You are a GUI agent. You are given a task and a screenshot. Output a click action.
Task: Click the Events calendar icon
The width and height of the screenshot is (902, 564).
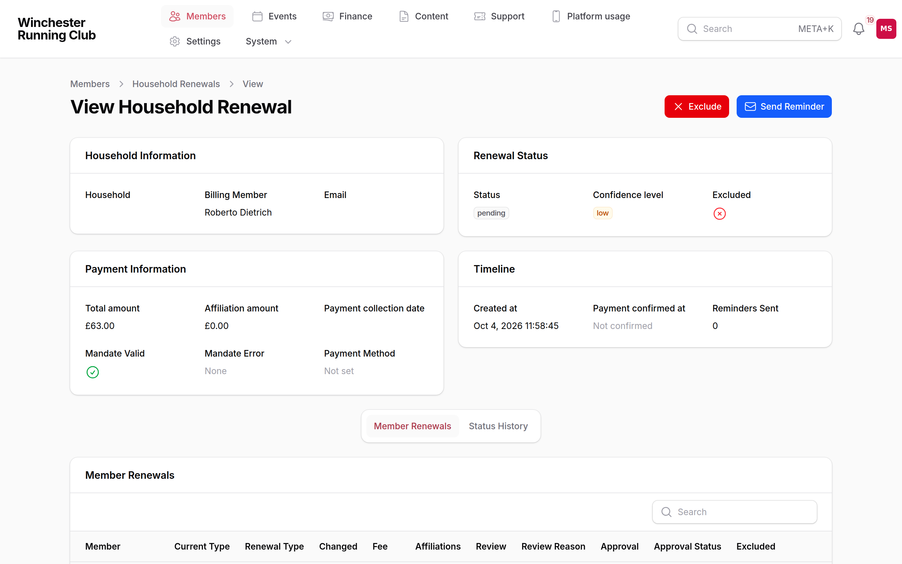(257, 16)
